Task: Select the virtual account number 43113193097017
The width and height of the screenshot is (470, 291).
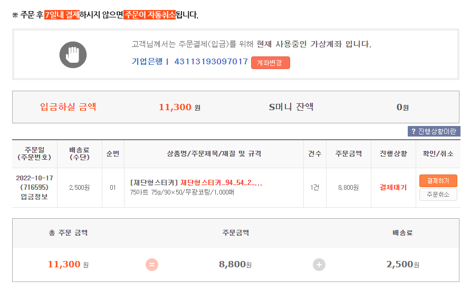Action: [x=211, y=62]
